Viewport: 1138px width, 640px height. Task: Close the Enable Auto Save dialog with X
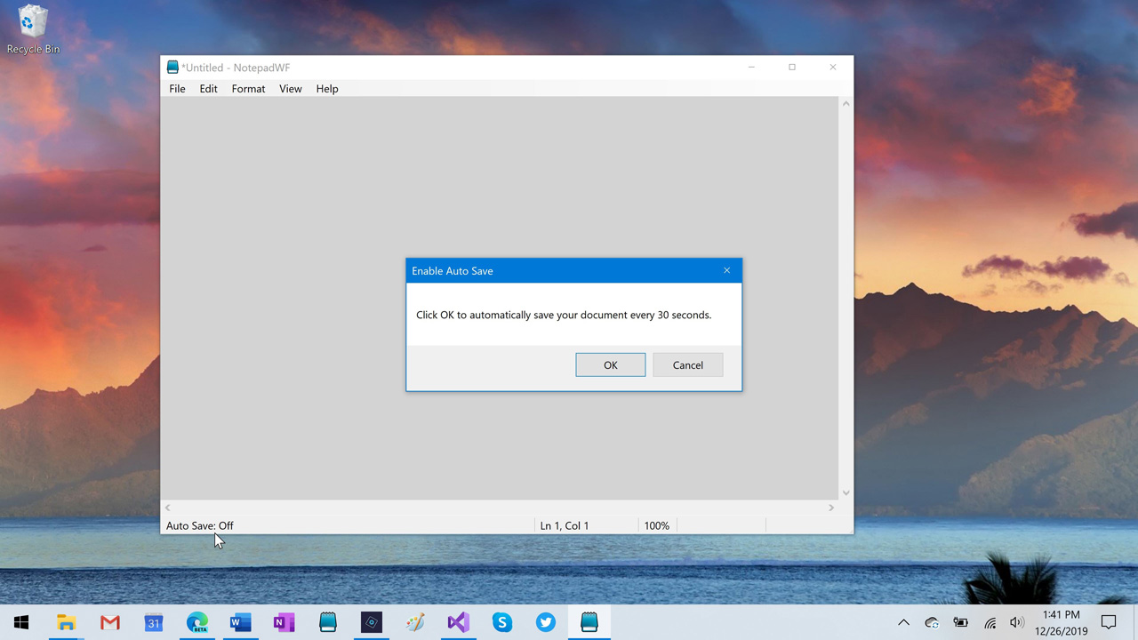point(726,270)
